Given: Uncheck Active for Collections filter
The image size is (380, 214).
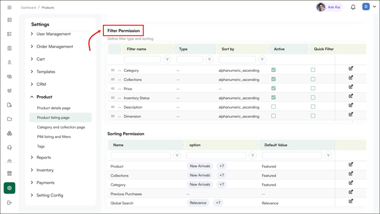Looking at the screenshot, I should click(x=273, y=79).
